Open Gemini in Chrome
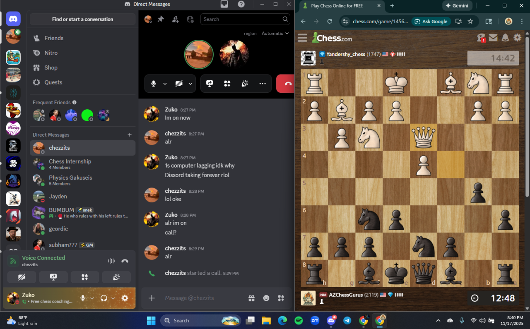 [x=458, y=6]
